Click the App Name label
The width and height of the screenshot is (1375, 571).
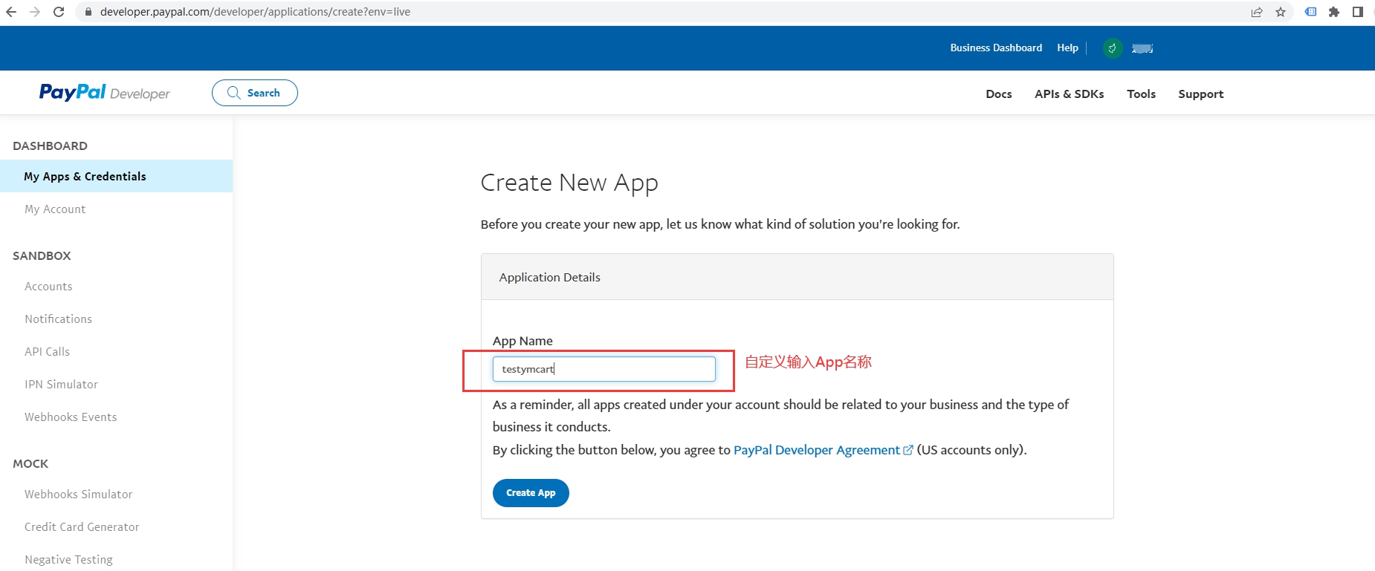click(x=522, y=341)
